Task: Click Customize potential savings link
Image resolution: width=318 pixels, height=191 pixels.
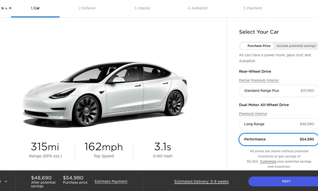Action: [268, 162]
